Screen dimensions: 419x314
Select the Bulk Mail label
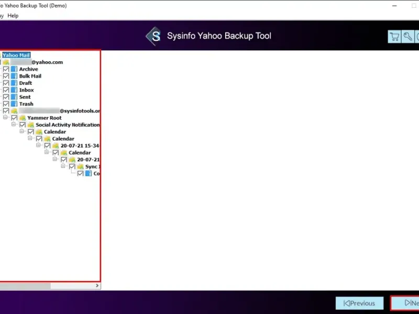(x=30, y=76)
